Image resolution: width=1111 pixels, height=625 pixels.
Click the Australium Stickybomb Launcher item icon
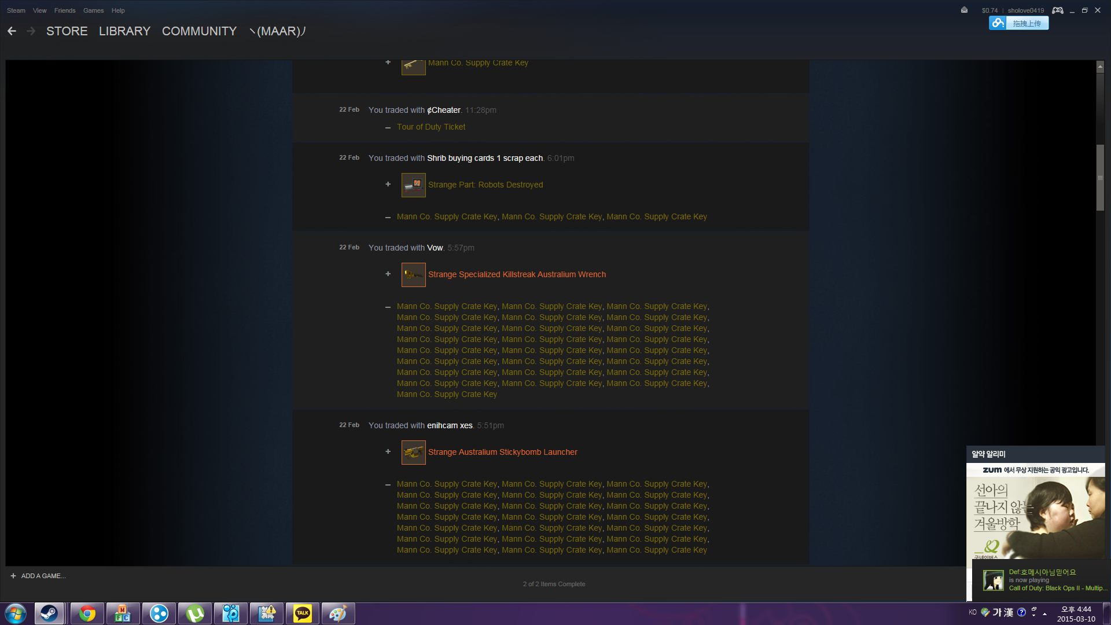point(413,453)
